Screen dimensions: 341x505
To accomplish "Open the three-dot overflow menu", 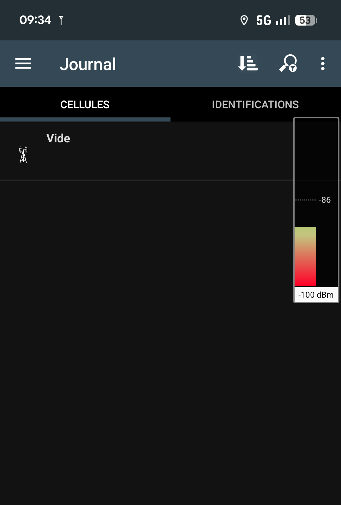I will pyautogui.click(x=322, y=64).
